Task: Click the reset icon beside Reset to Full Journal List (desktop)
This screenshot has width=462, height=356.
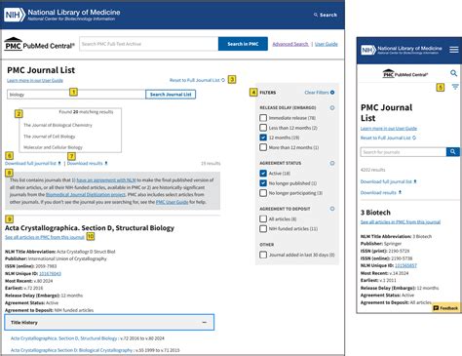Action: 223,80
